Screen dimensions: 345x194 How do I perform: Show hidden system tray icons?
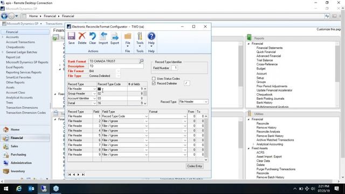point(295,189)
